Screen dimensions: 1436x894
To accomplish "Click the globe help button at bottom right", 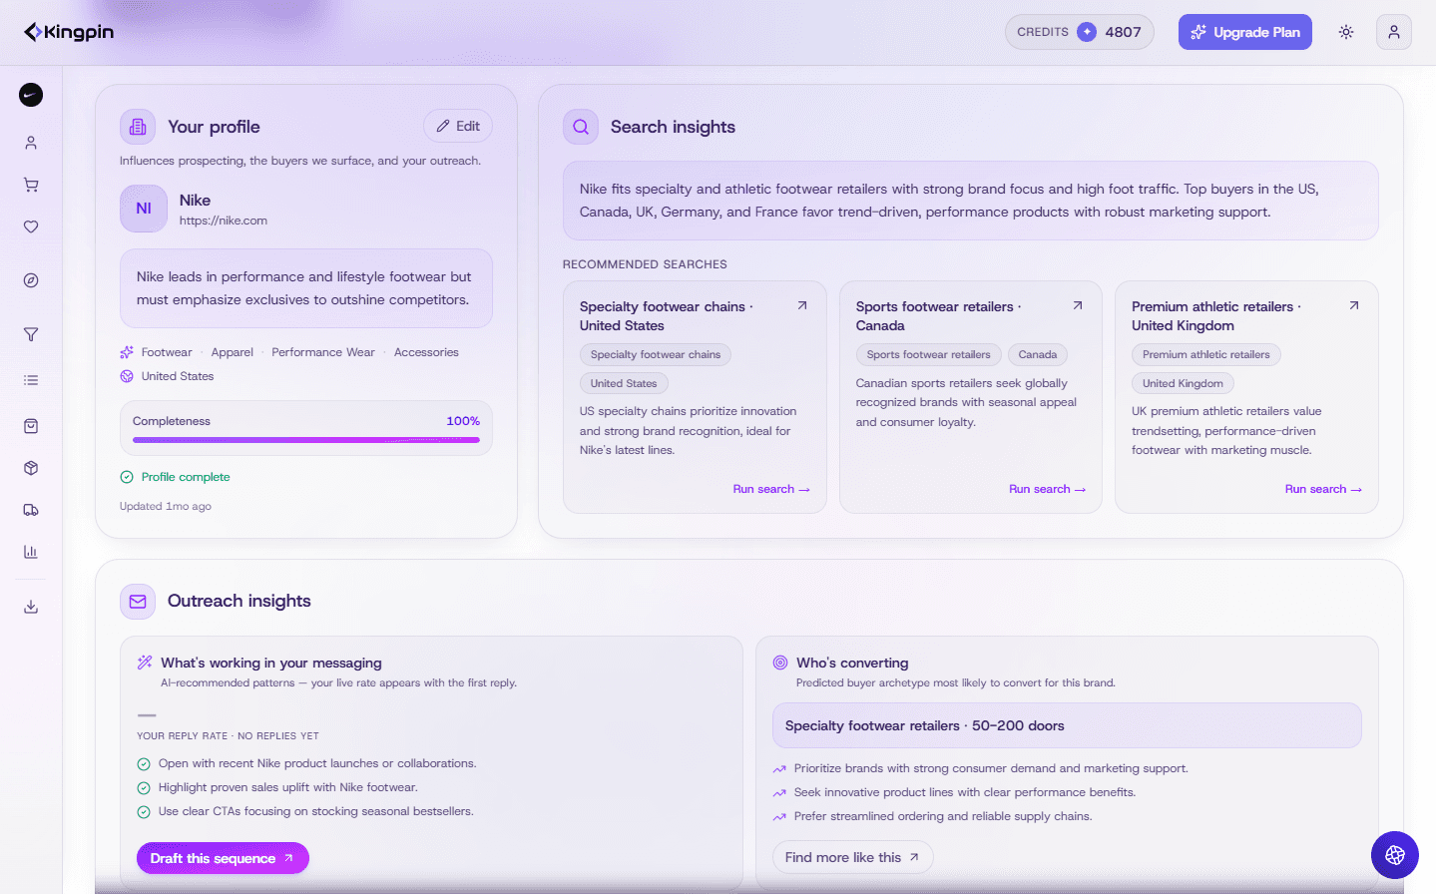I will (1395, 855).
